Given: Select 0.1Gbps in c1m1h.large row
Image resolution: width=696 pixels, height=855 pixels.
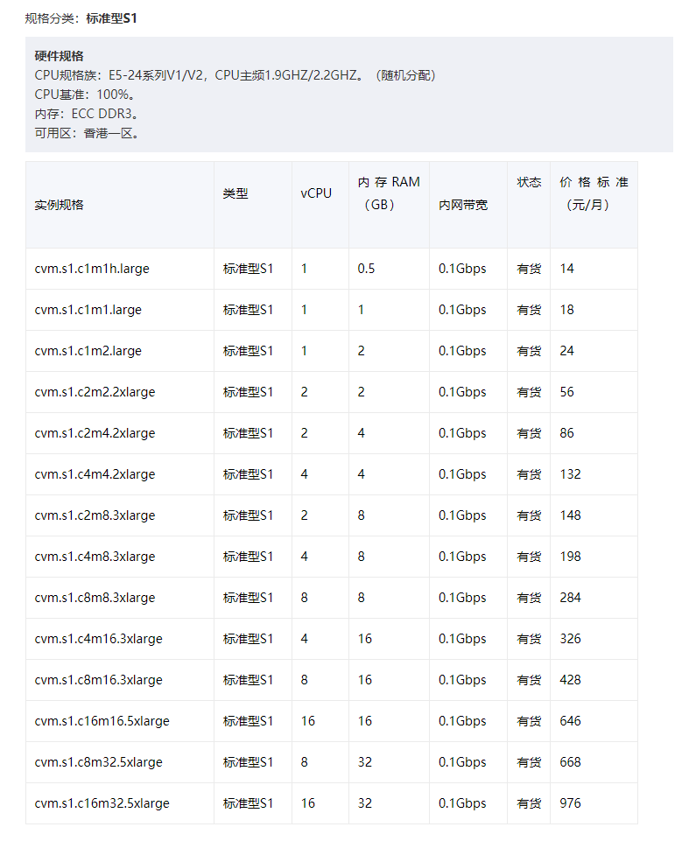Looking at the screenshot, I should point(462,269).
